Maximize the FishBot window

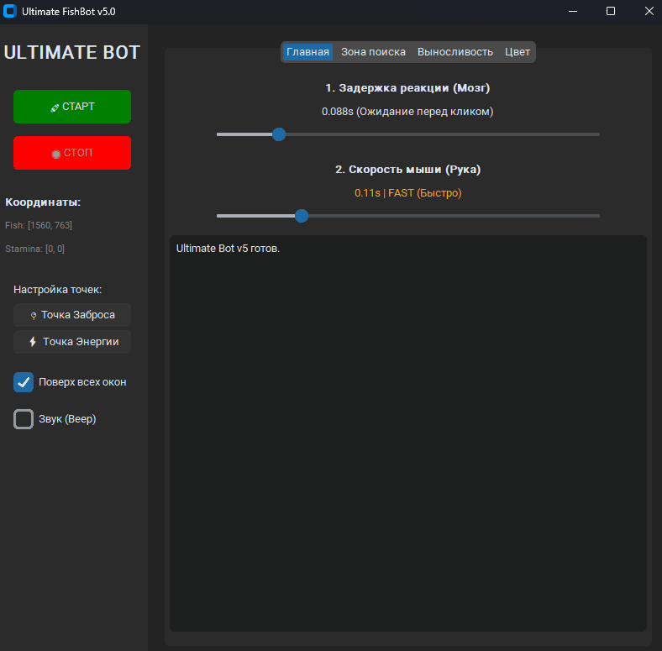[x=611, y=11]
